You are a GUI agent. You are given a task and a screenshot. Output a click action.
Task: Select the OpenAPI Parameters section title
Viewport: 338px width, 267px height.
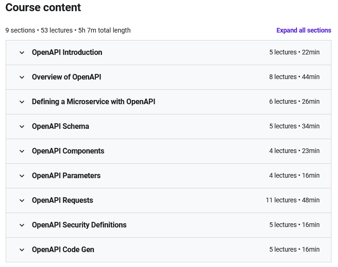tap(66, 176)
